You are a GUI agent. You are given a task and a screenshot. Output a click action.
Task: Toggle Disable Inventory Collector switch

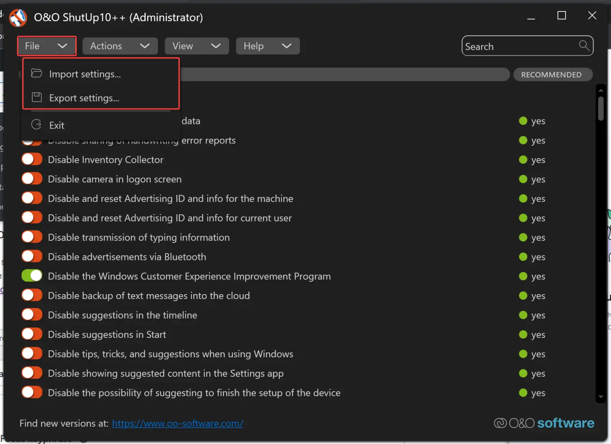pos(32,159)
